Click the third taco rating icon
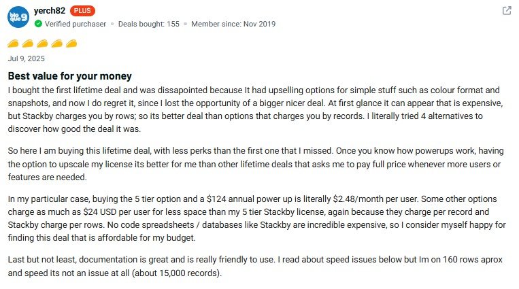519x289 pixels. pyautogui.click(x=43, y=44)
